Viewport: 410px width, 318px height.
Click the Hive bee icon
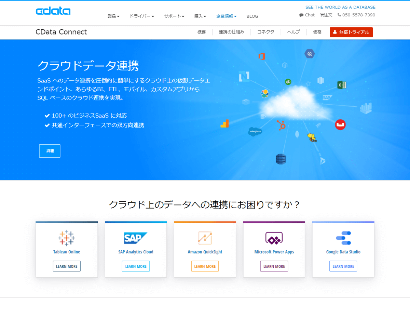point(312,138)
